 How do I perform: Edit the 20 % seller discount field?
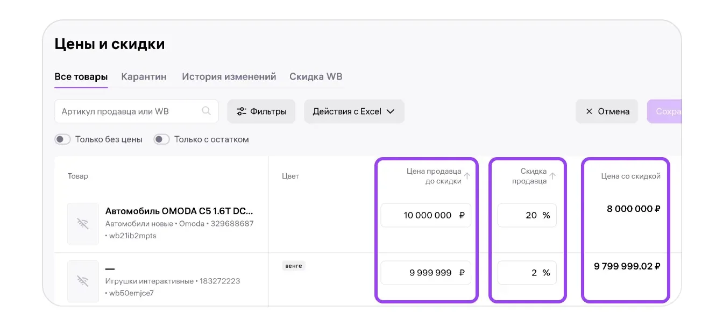tap(527, 215)
